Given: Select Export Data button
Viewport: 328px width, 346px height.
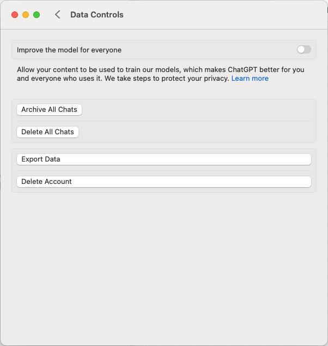Looking at the screenshot, I should 164,159.
